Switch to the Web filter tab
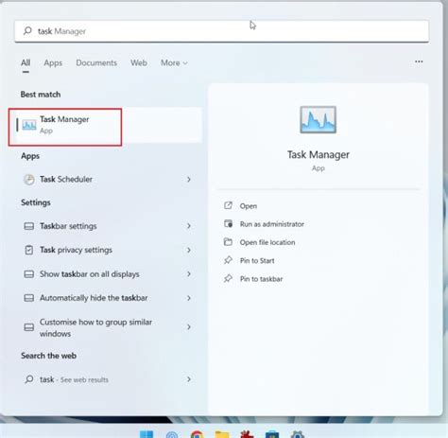Viewport: 448px width, 438px height. (x=139, y=63)
